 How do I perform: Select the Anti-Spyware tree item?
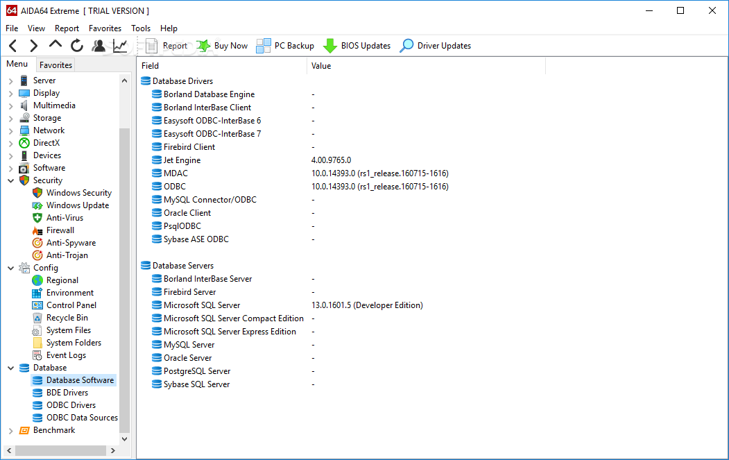tap(64, 243)
